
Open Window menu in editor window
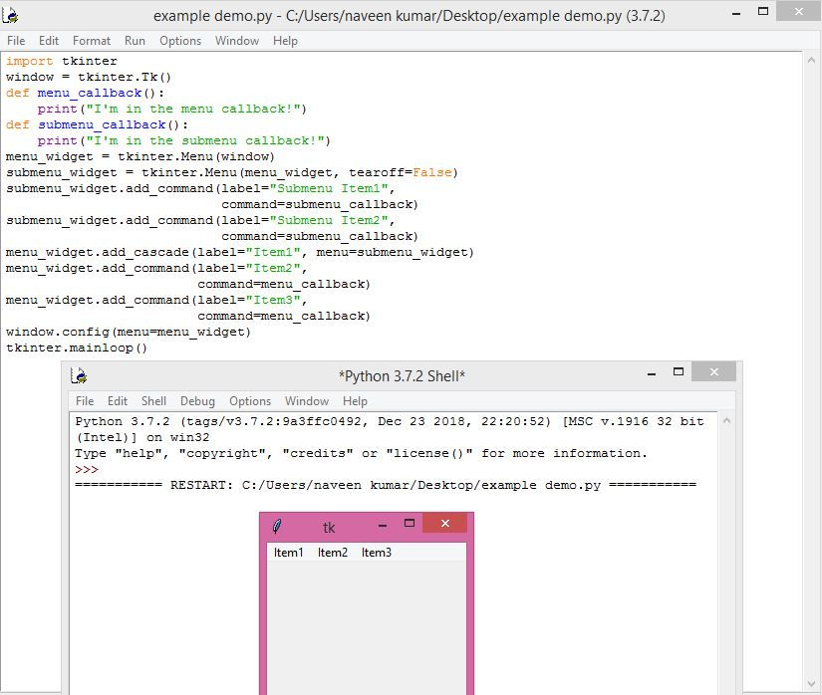[237, 41]
